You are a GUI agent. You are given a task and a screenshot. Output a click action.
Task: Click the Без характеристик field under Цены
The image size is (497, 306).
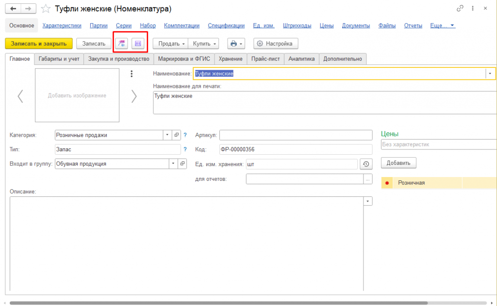pyautogui.click(x=439, y=145)
